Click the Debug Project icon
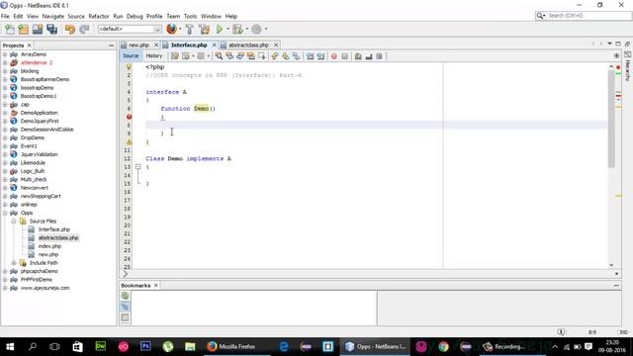This screenshot has width=633, height=356. (237, 29)
